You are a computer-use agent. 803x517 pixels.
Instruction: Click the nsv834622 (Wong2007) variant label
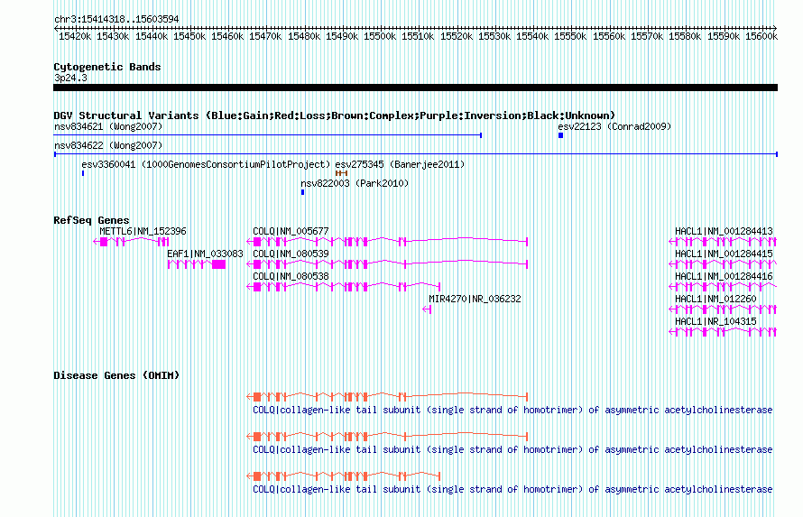click(x=108, y=145)
